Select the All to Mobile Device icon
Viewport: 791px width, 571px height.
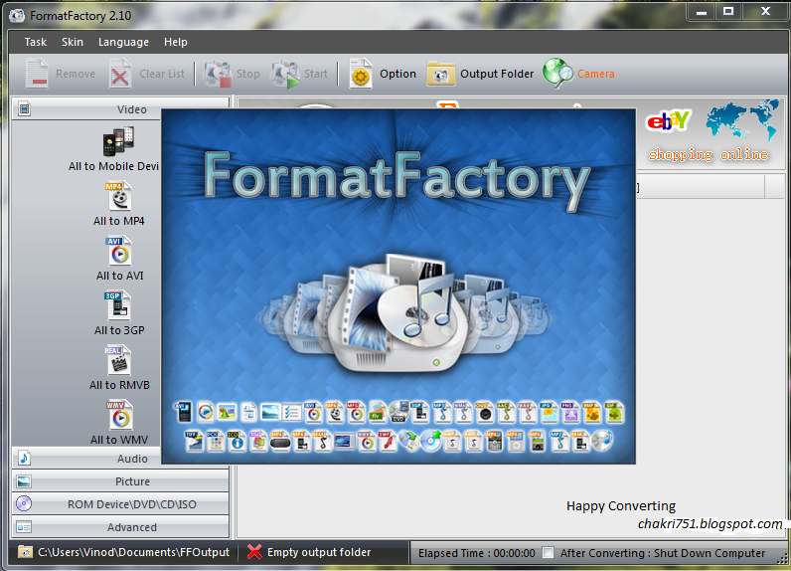(118, 141)
